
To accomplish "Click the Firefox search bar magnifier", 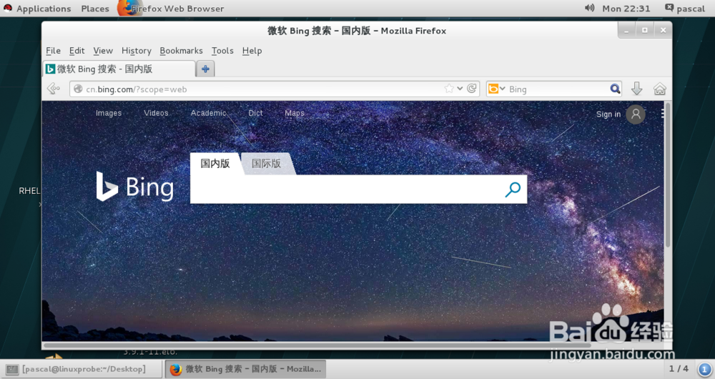I will coord(615,89).
